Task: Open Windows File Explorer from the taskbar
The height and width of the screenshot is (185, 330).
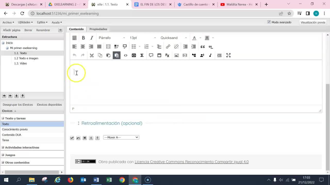Action: (x=31, y=180)
